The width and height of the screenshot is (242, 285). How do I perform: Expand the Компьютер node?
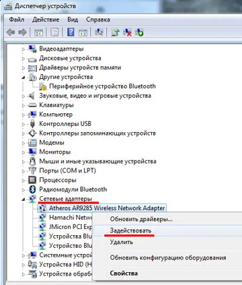coord(24,115)
